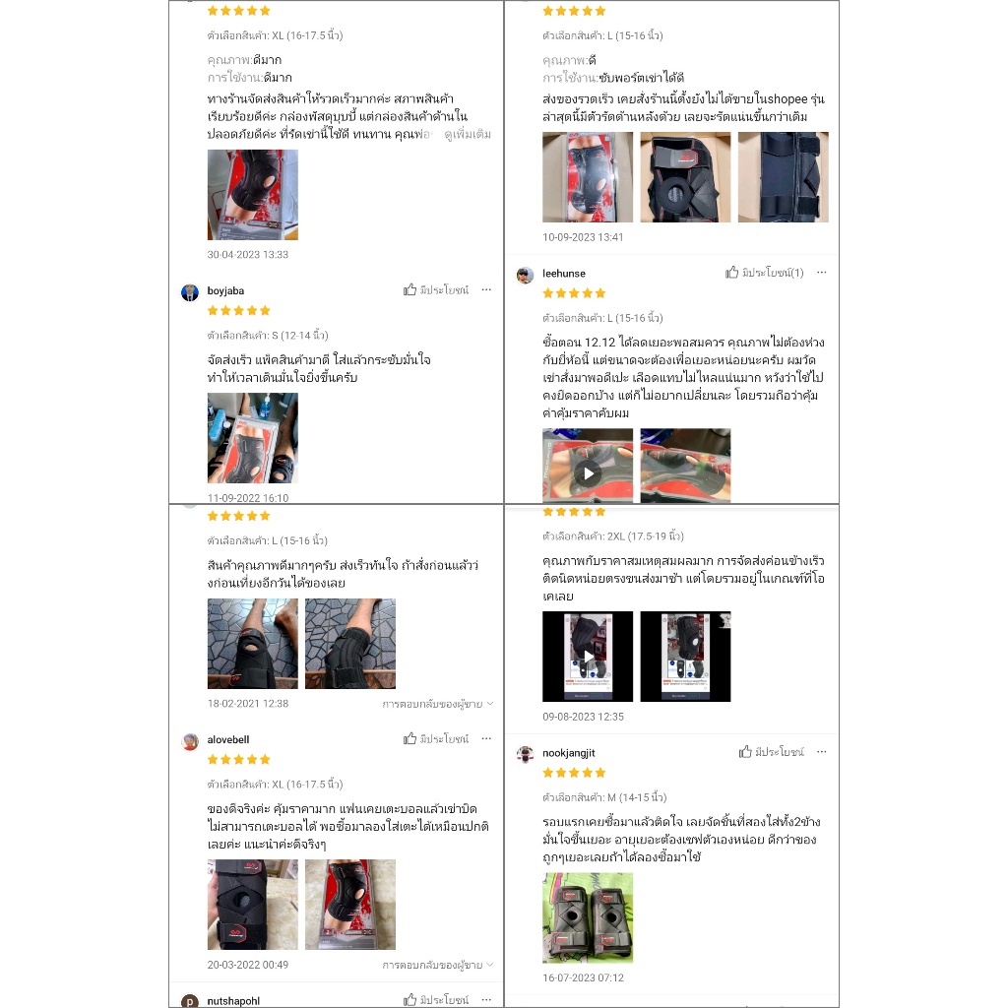
Task: Play video in 2XL review dated 09-08-2023
Action: point(588,657)
